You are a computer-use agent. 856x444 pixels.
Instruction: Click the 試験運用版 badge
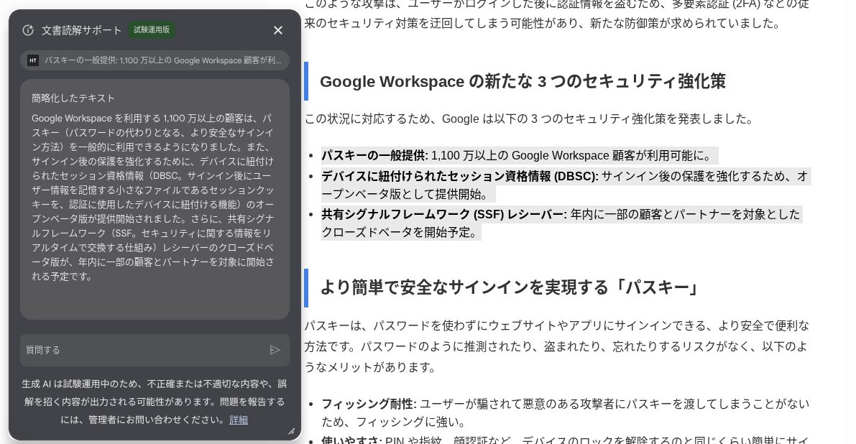point(152,30)
